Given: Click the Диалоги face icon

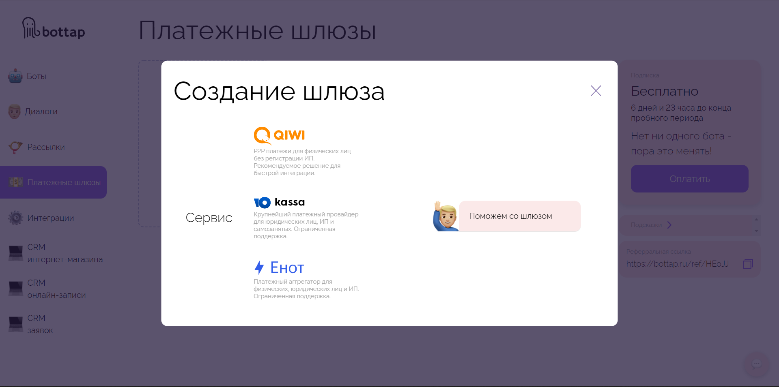Looking at the screenshot, I should click(x=15, y=111).
